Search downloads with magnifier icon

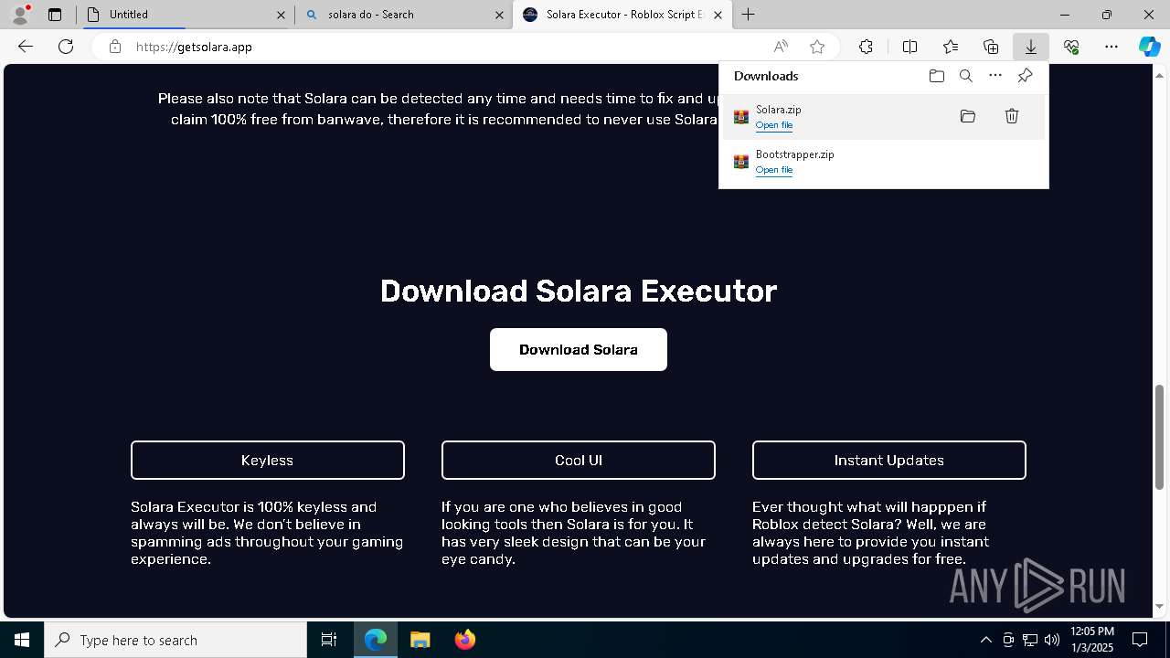coord(966,76)
